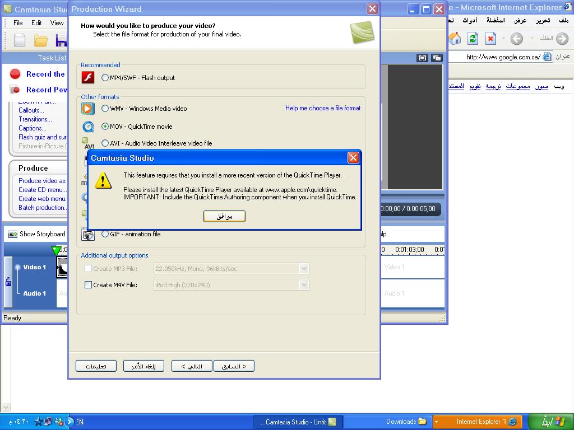Open Captions... in the task list
The width and height of the screenshot is (574, 430).
point(32,128)
